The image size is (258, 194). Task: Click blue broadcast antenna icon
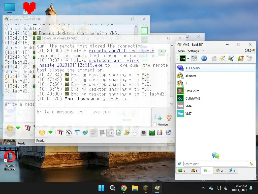[x=204, y=58]
